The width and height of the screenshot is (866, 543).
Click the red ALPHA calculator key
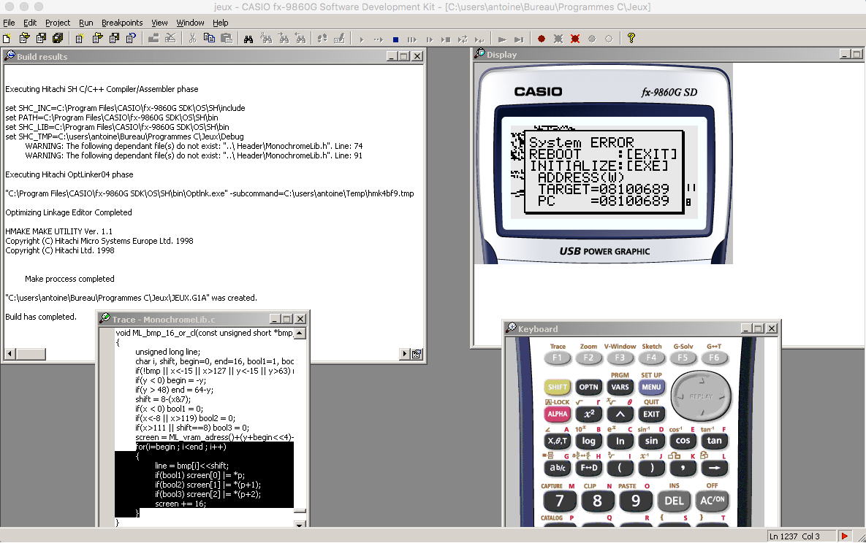pos(558,414)
